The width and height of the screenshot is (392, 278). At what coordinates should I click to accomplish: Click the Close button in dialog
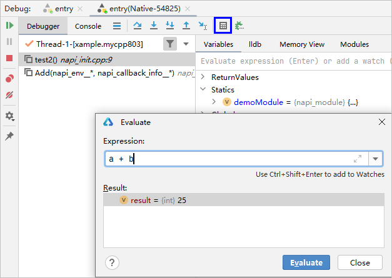pyautogui.click(x=359, y=262)
